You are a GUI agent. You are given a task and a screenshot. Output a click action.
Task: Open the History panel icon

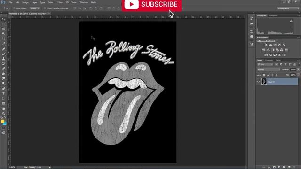(x=252, y=18)
